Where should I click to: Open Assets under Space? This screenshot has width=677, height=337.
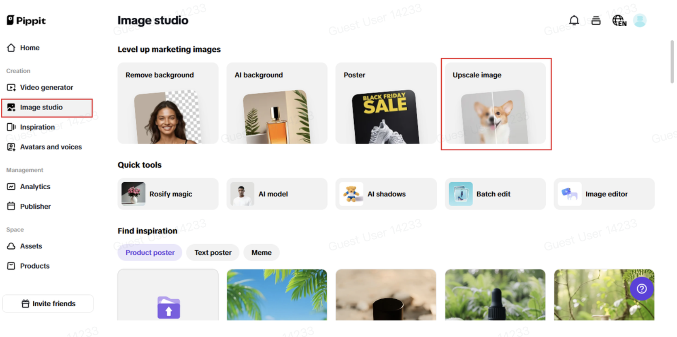(24, 246)
